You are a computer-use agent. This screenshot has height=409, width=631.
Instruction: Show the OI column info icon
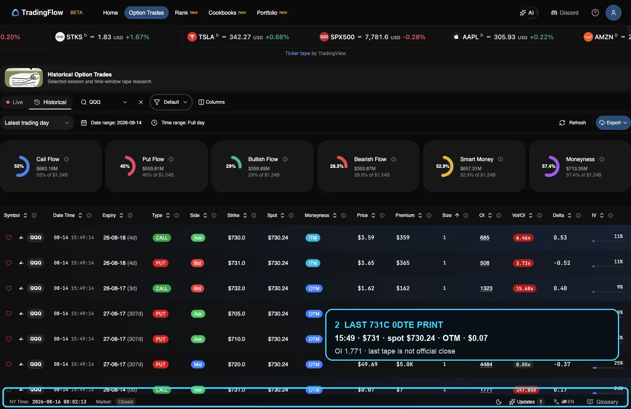[x=499, y=215]
